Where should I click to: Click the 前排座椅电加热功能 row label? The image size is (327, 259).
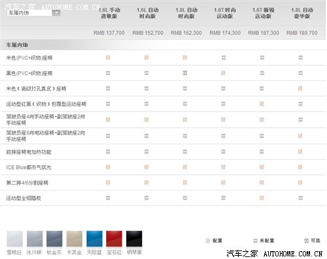tap(29, 152)
